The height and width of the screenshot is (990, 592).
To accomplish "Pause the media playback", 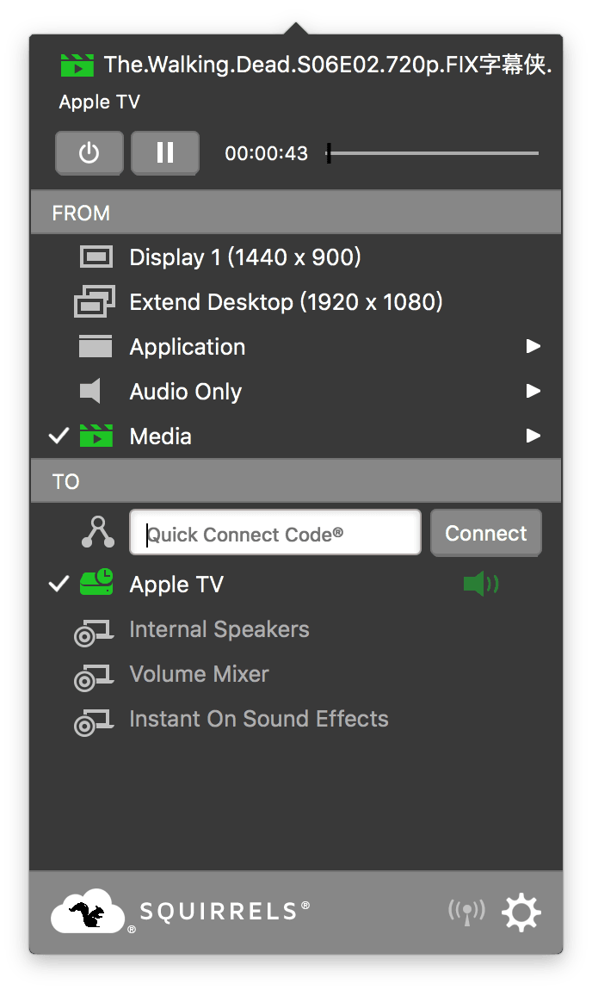I will tap(165, 153).
